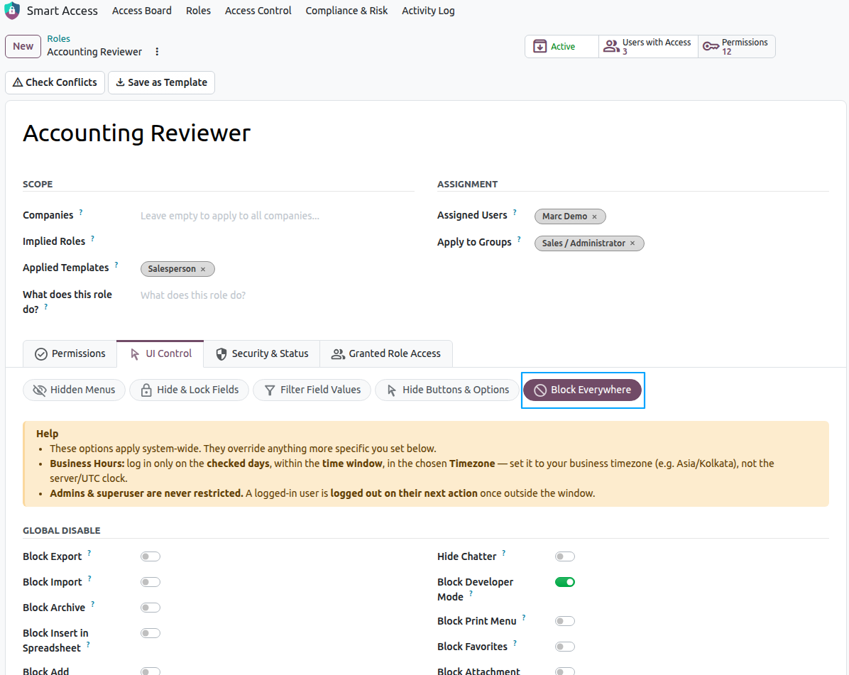Show help tooltip for Block Print Menu

pyautogui.click(x=524, y=618)
